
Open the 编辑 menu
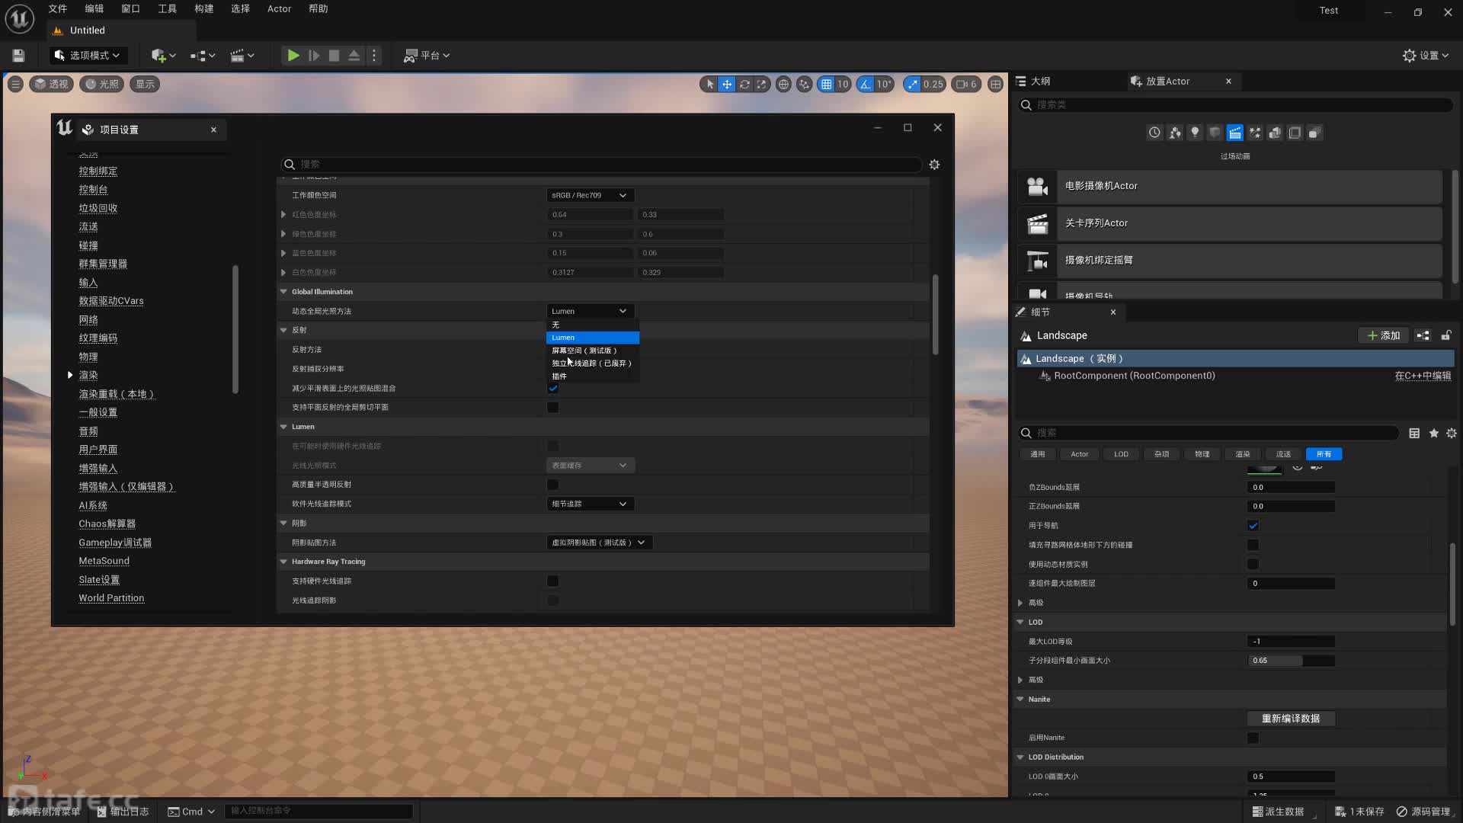coord(94,9)
